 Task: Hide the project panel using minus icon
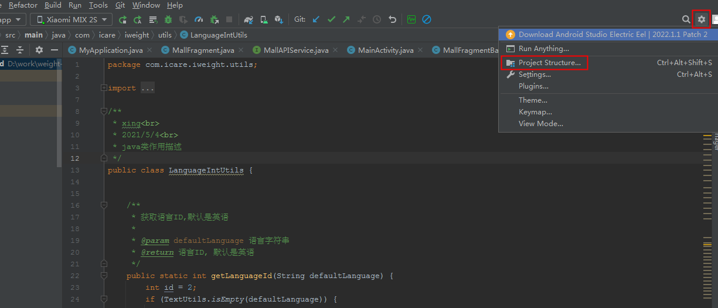pyautogui.click(x=54, y=50)
